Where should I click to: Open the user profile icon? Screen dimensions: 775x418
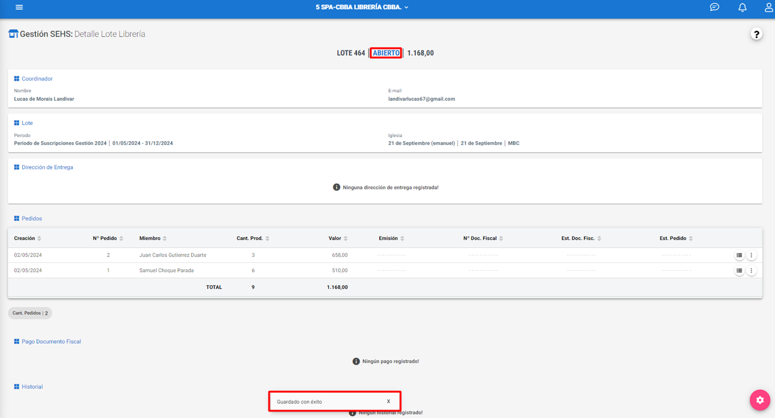tap(768, 7)
